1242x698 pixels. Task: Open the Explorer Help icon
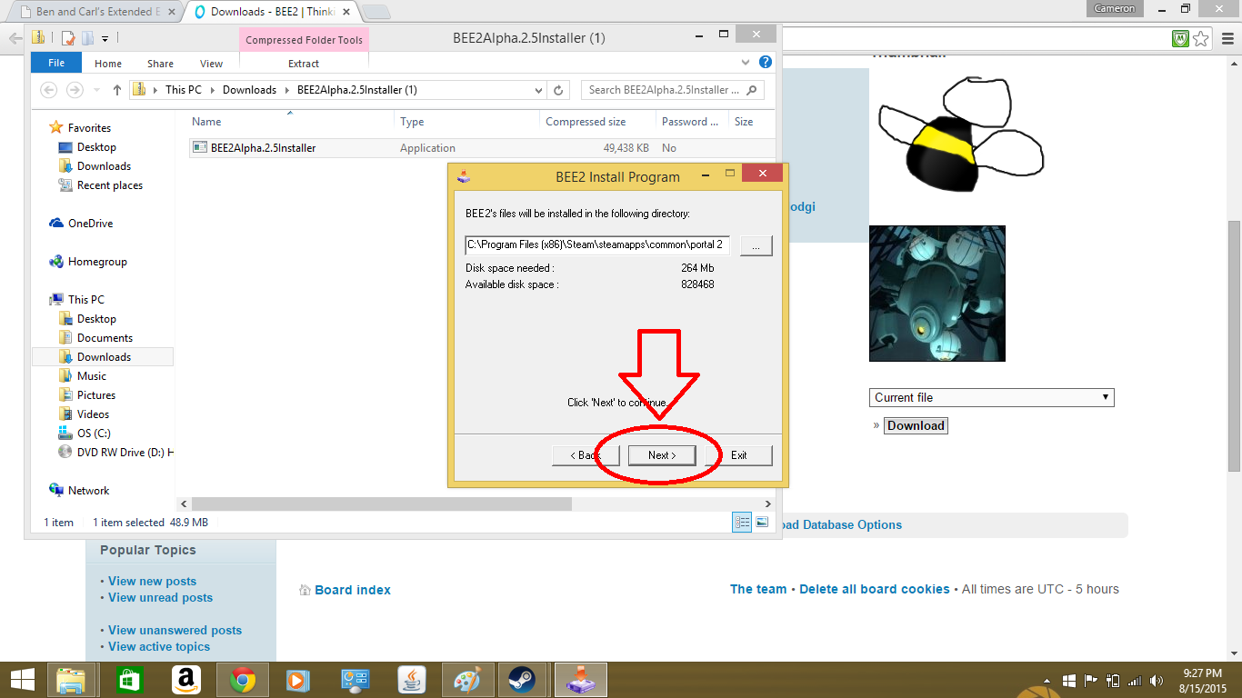coord(766,63)
